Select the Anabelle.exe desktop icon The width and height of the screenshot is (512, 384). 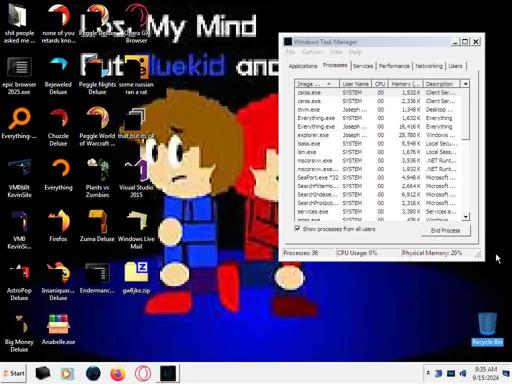pyautogui.click(x=58, y=329)
